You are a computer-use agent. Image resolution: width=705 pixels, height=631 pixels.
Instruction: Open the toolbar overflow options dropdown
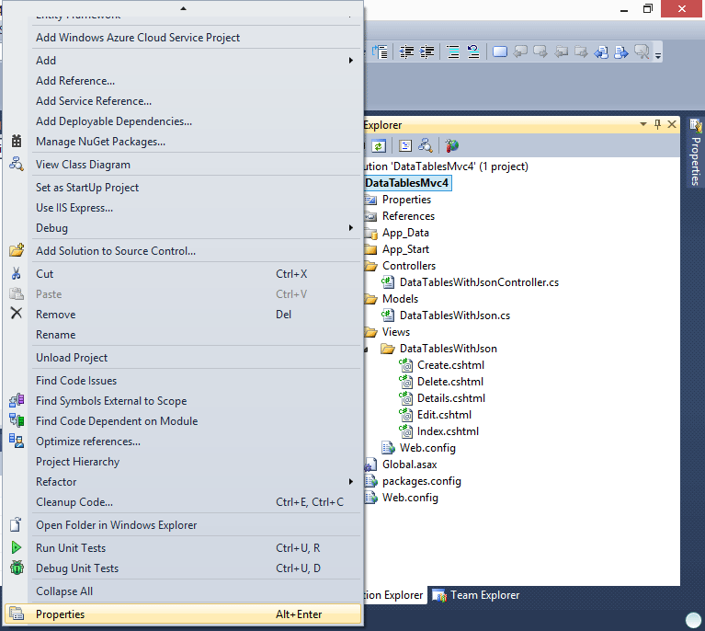(658, 56)
